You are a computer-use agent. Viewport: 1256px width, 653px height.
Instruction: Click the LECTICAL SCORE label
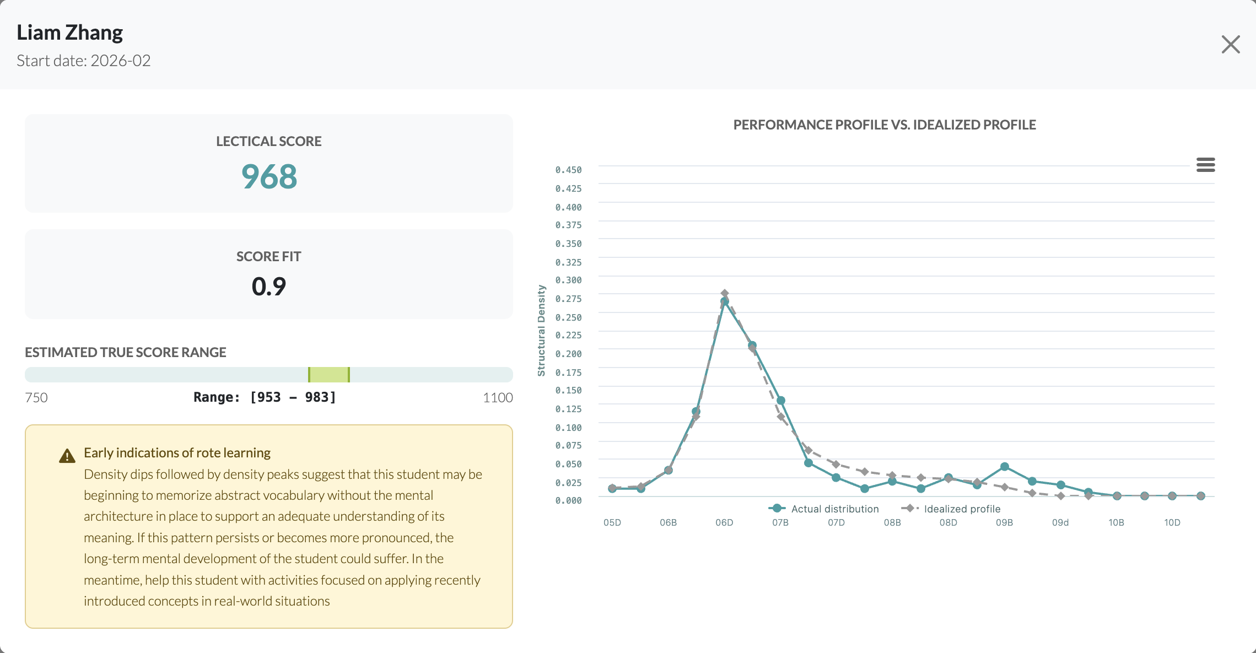coord(269,142)
